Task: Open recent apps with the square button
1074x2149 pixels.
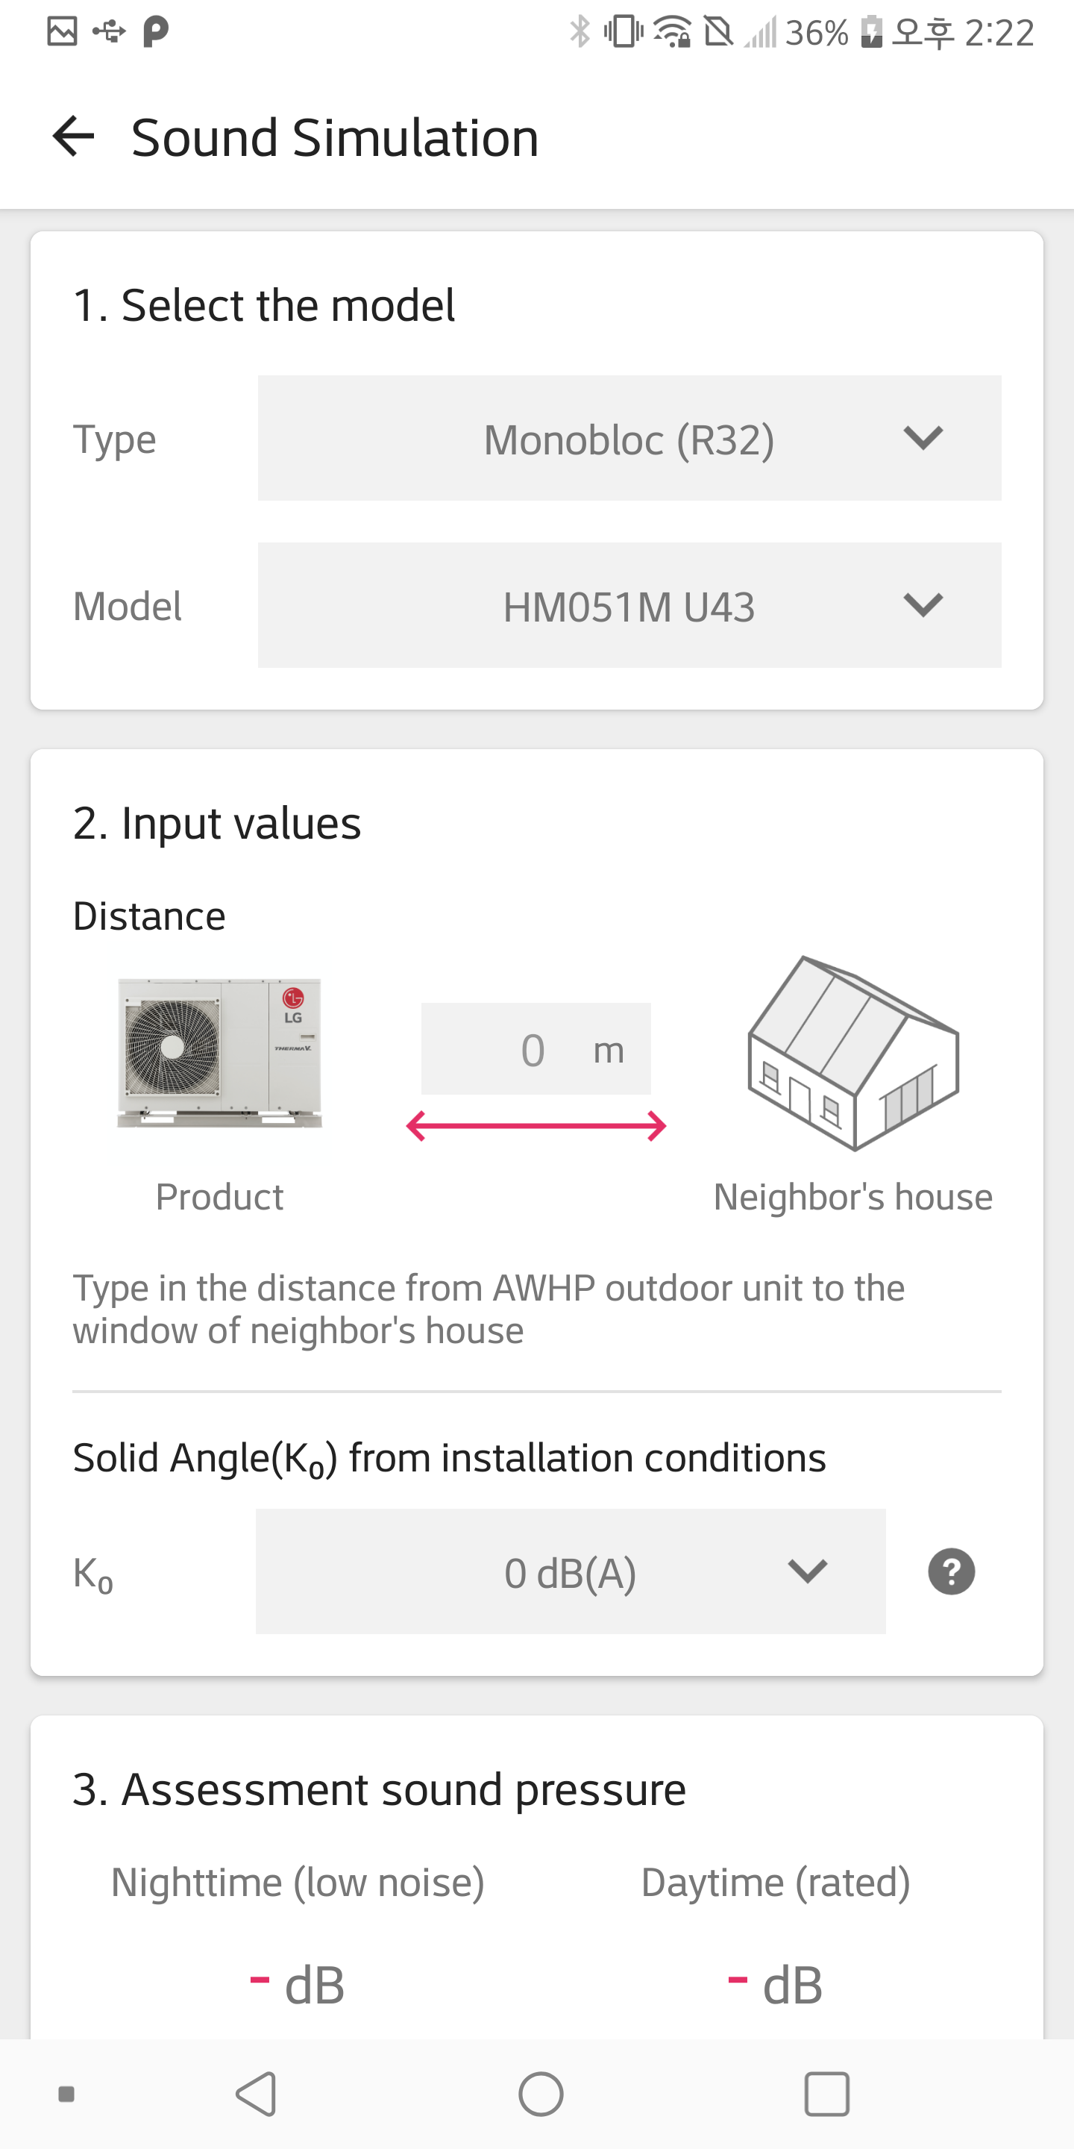Action: [x=826, y=2093]
